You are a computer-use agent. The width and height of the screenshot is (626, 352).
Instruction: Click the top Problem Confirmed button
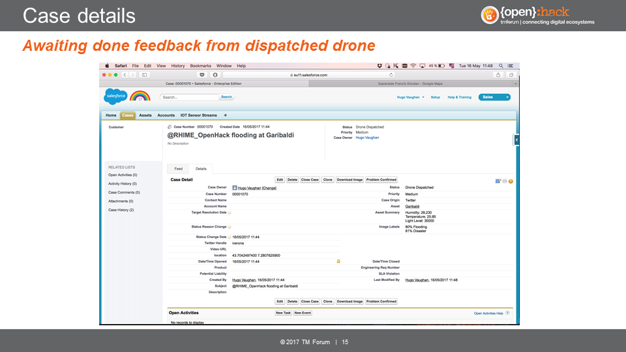(x=381, y=180)
